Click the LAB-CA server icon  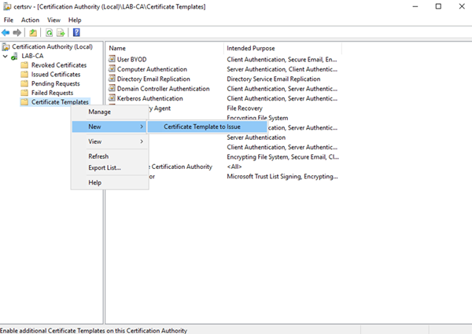(x=14, y=56)
